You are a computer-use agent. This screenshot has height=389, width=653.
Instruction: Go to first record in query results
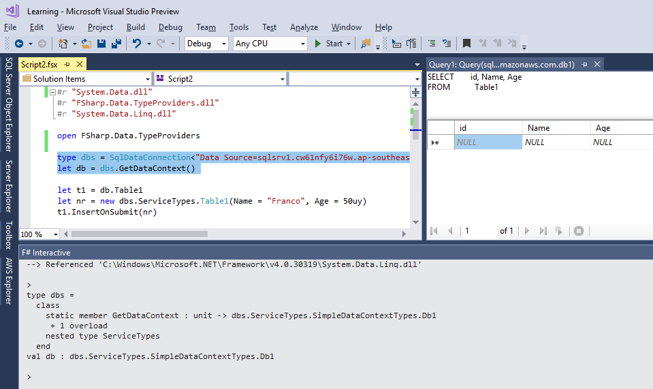point(434,231)
